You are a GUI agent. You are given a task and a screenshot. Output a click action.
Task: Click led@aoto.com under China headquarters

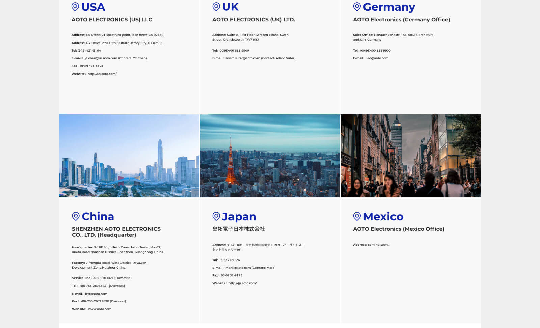(96, 294)
